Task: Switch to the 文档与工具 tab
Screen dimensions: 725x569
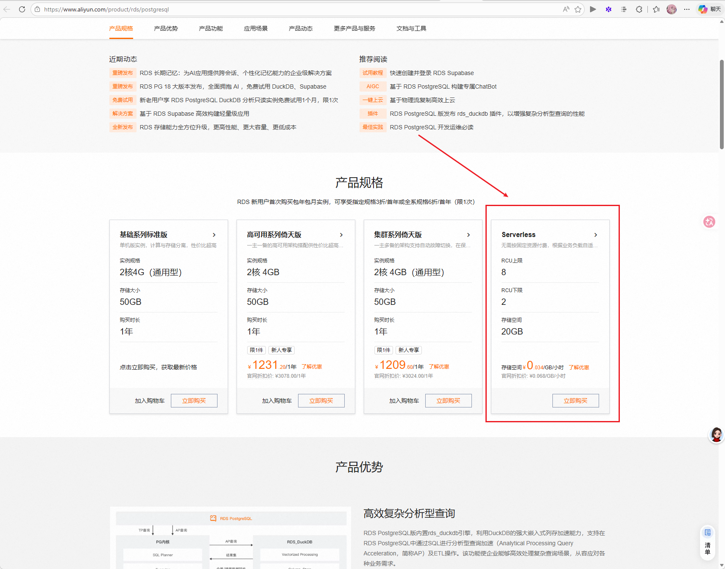Action: tap(411, 28)
